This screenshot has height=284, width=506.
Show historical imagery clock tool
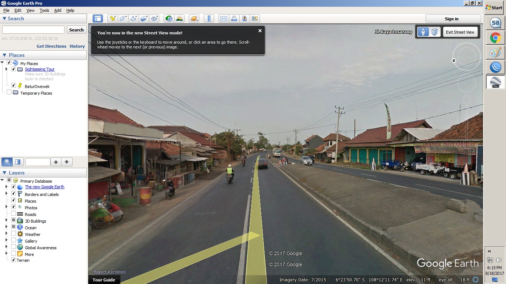(x=169, y=18)
